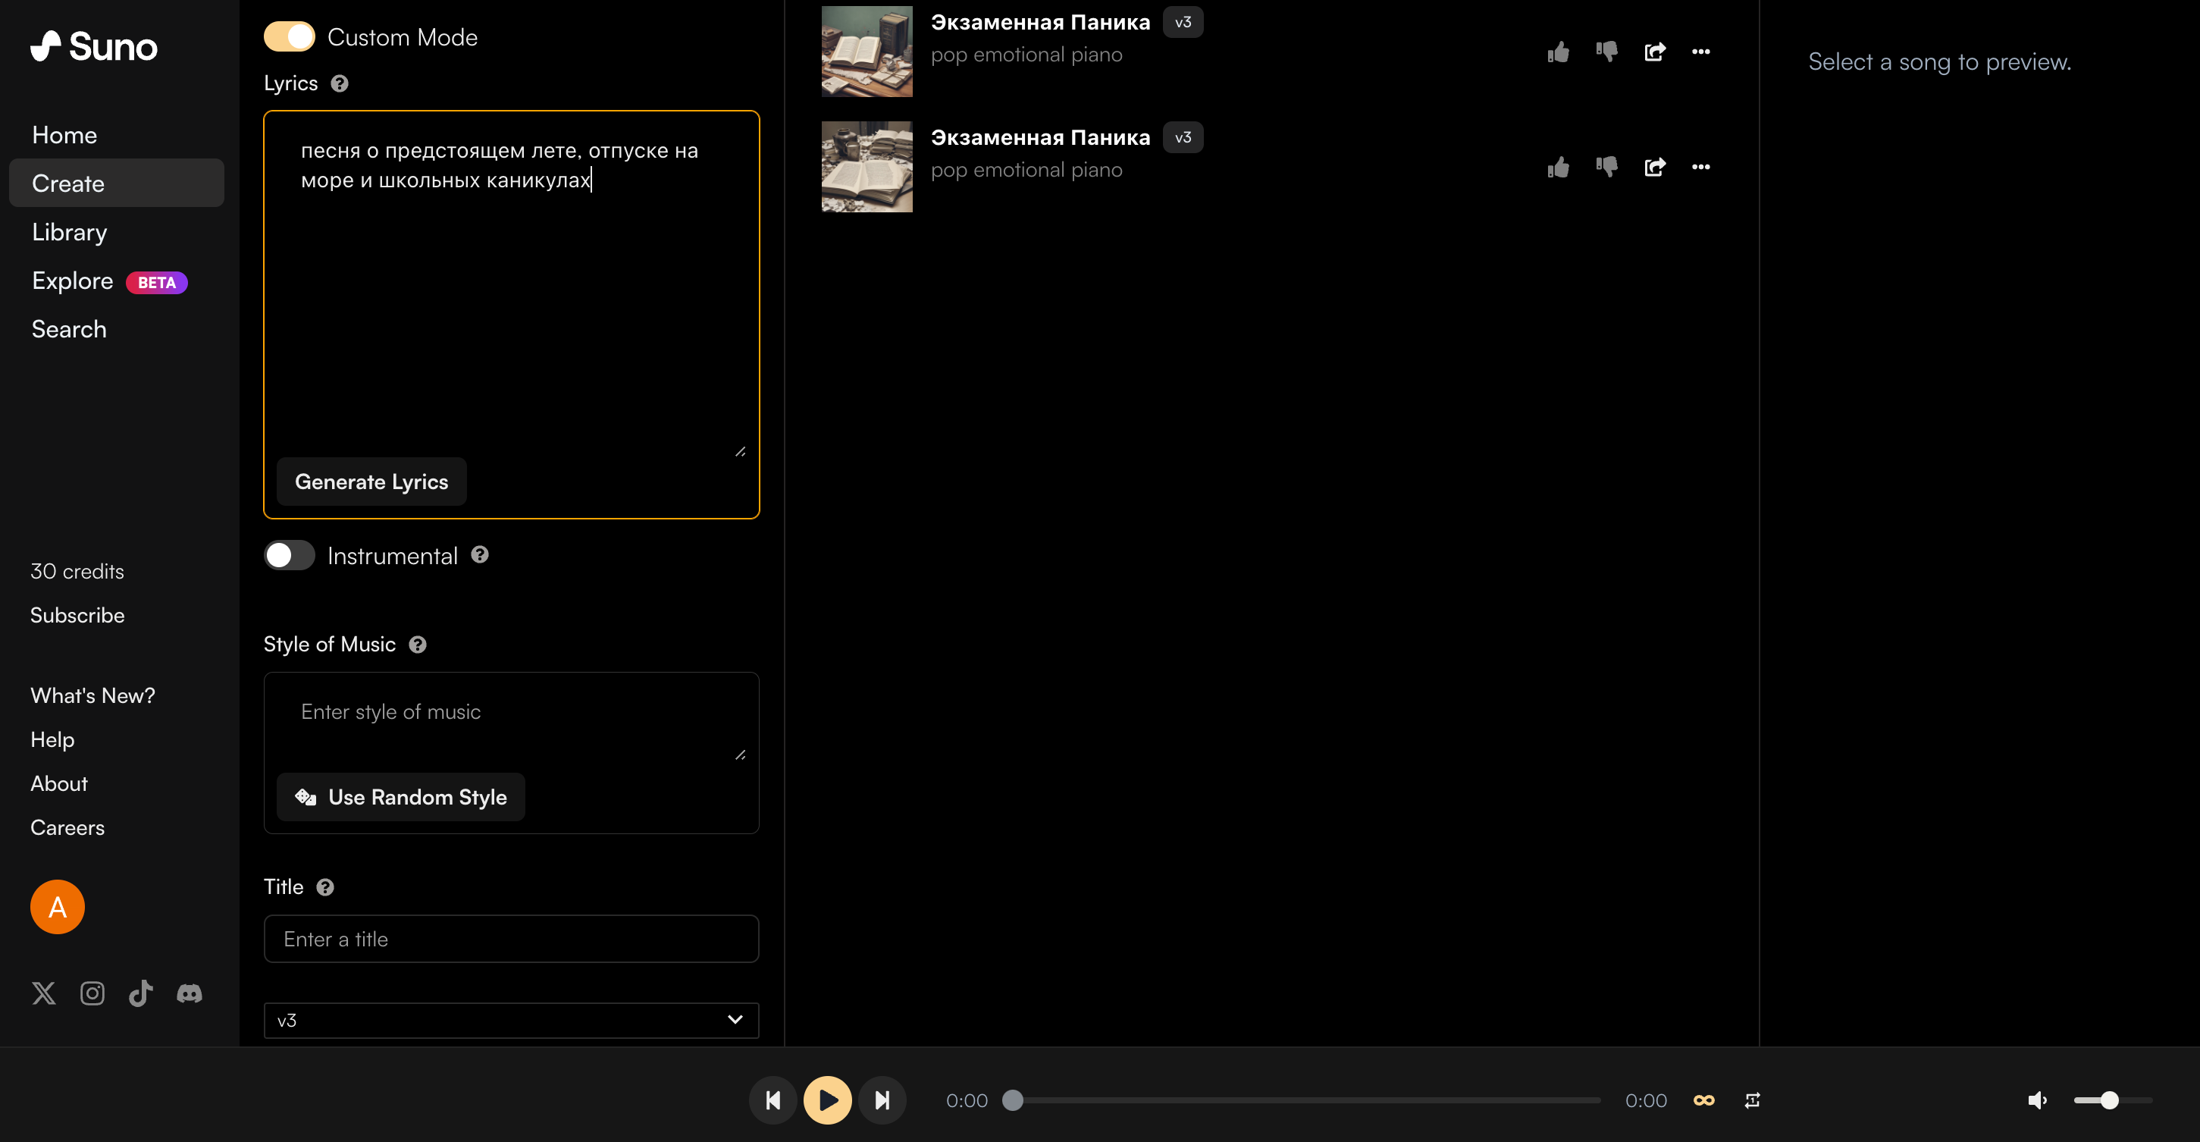Viewport: 2200px width, 1142px height.
Task: Skip to next track
Action: [x=882, y=1101]
